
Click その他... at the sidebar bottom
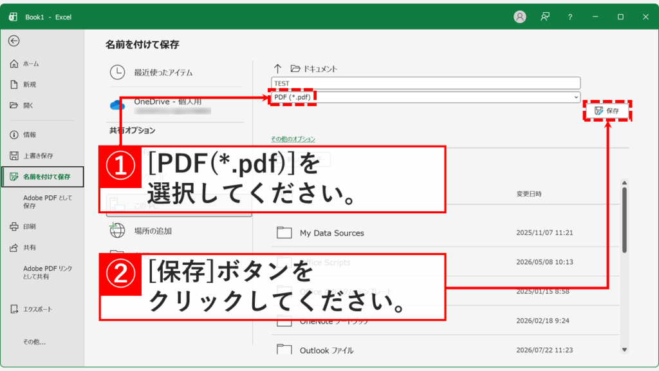click(x=35, y=341)
